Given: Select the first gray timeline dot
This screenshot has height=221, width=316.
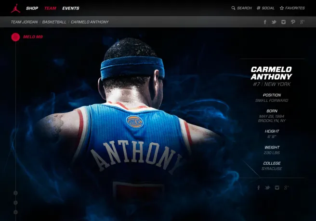Looking at the screenshot, I should (x=15, y=193).
